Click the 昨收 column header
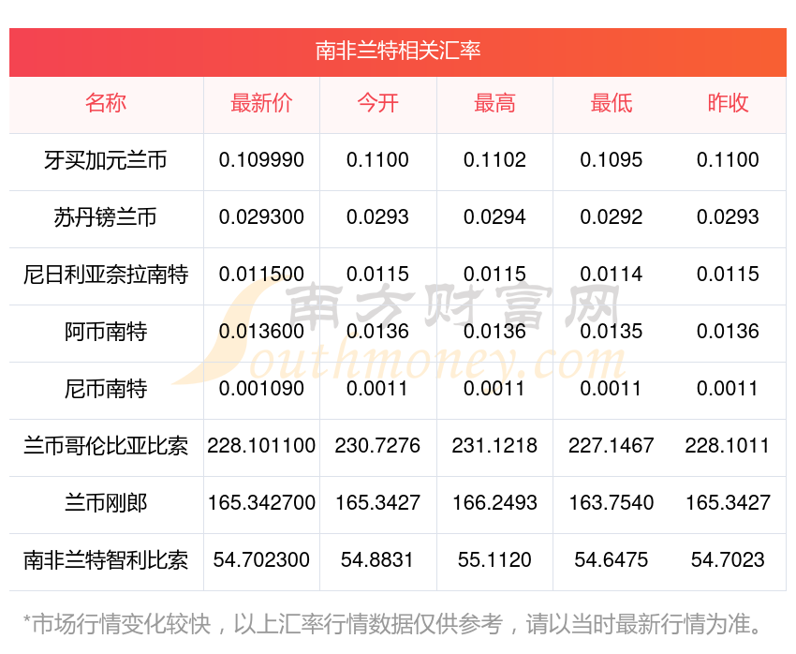Viewport: 796px width, 654px height. coord(728,103)
